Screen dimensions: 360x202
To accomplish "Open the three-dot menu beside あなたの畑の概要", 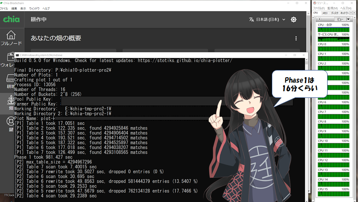I will (296, 38).
